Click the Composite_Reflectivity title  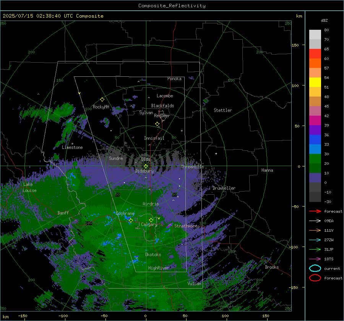[172, 6]
